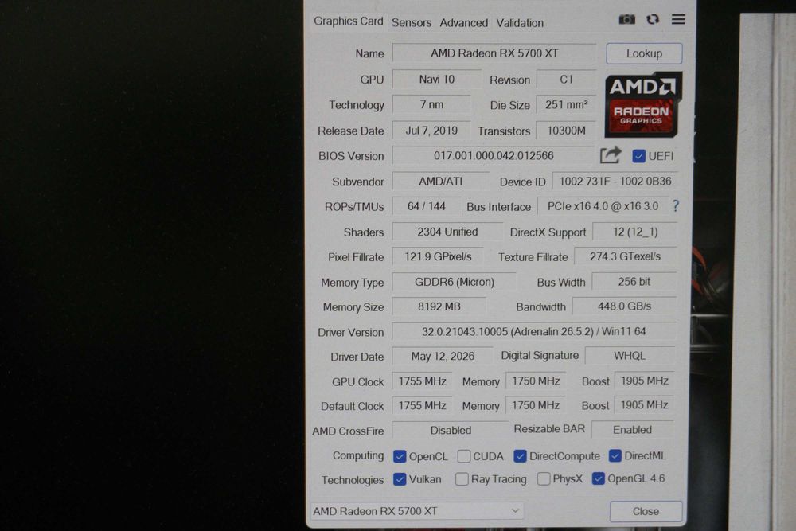796x531 pixels.
Task: Click the Transistors value 10300M
Action: [x=566, y=131]
